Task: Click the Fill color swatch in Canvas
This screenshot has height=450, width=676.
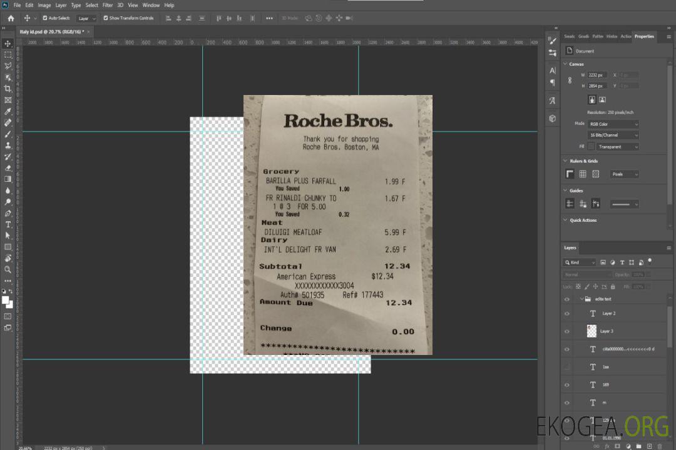Action: coord(591,147)
